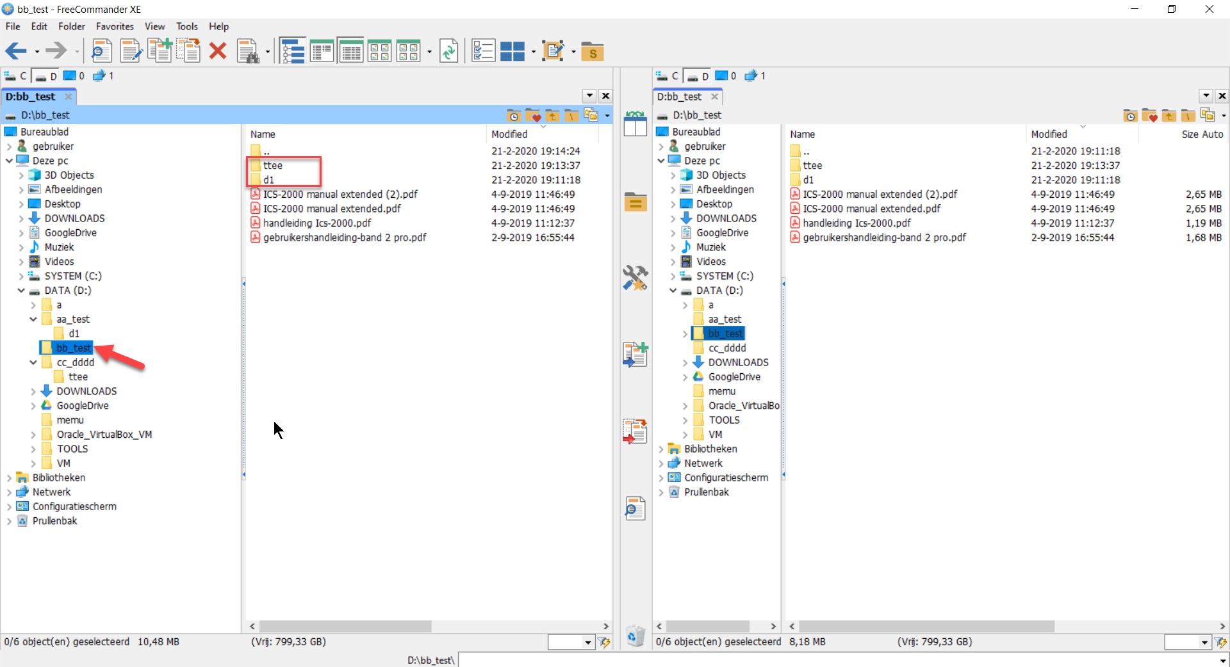
Task: Open the Edit menu
Action: [39, 26]
